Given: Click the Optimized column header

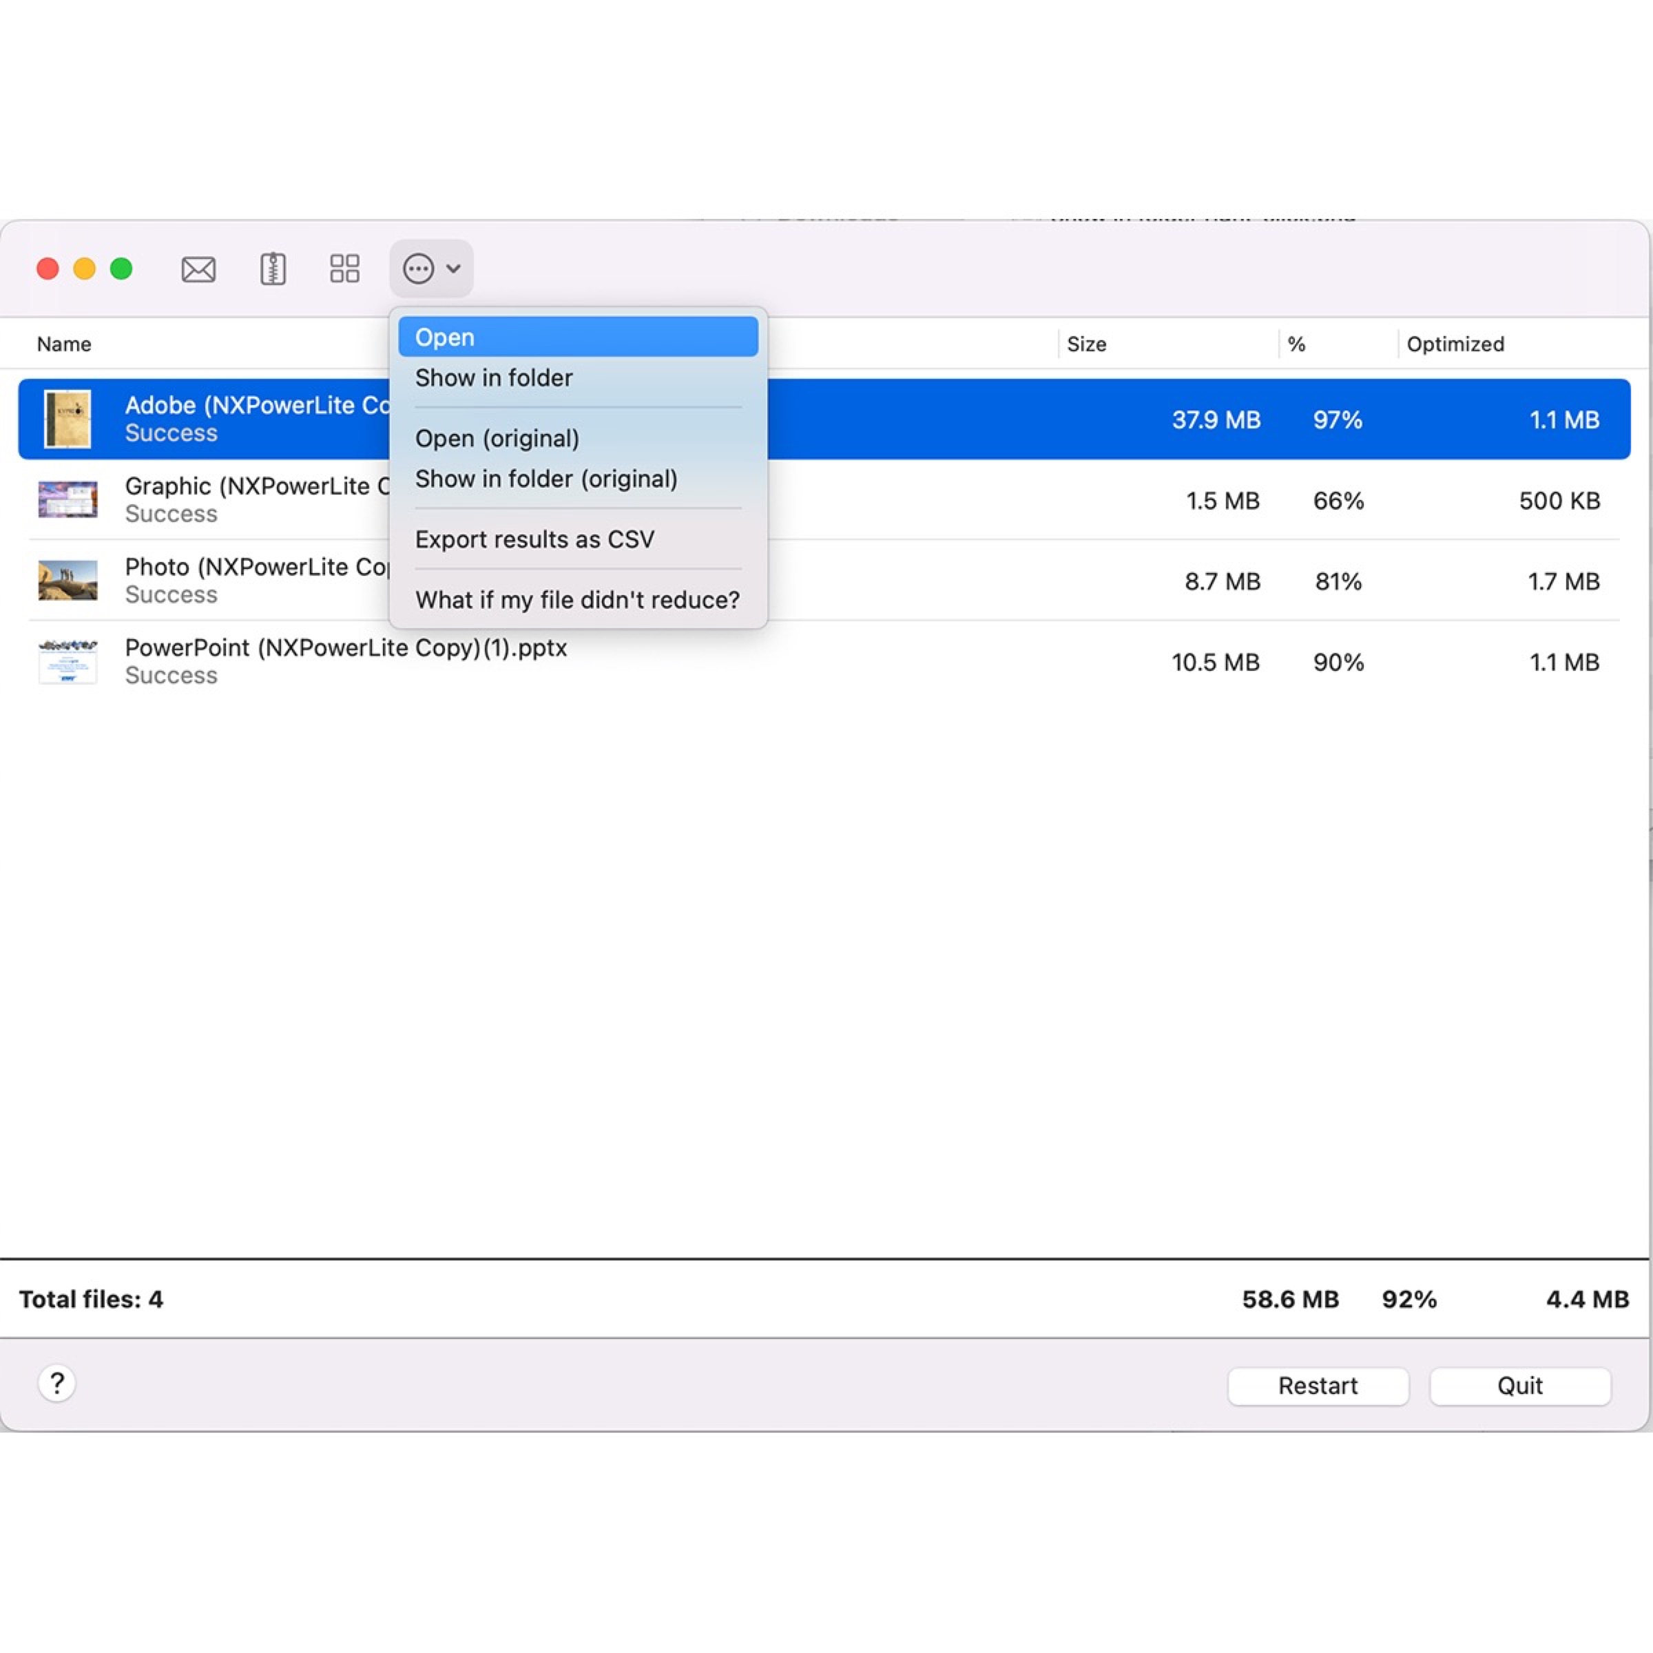Looking at the screenshot, I should point(1455,344).
